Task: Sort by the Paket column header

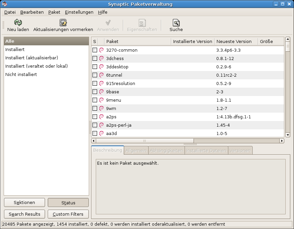Action: [x=137, y=41]
